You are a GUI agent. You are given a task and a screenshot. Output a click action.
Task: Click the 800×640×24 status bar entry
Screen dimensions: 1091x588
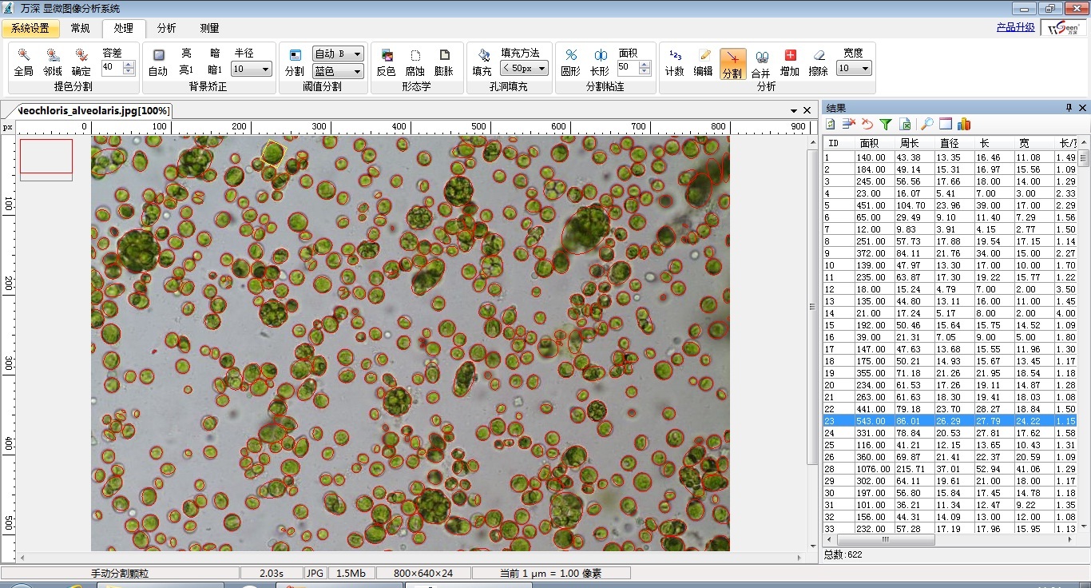click(x=423, y=574)
